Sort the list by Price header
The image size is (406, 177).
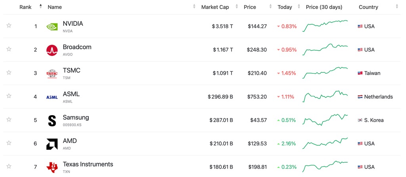point(250,7)
